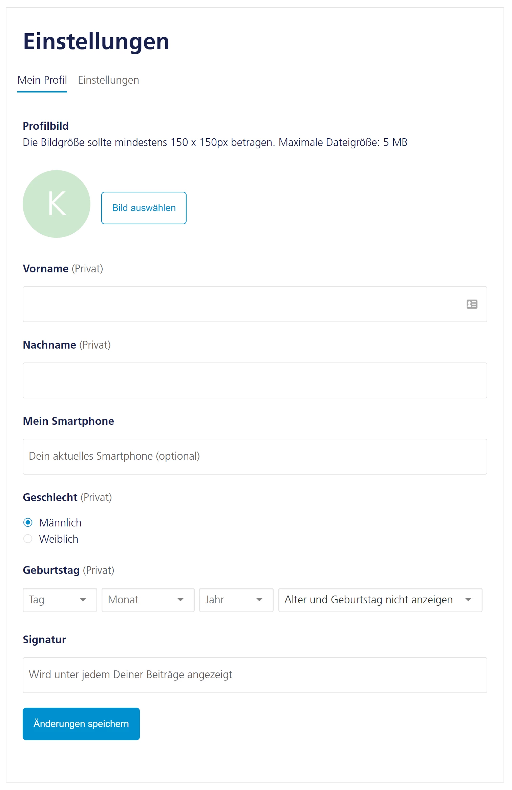
Task: Select the Männlich radio button
Action: coord(28,522)
